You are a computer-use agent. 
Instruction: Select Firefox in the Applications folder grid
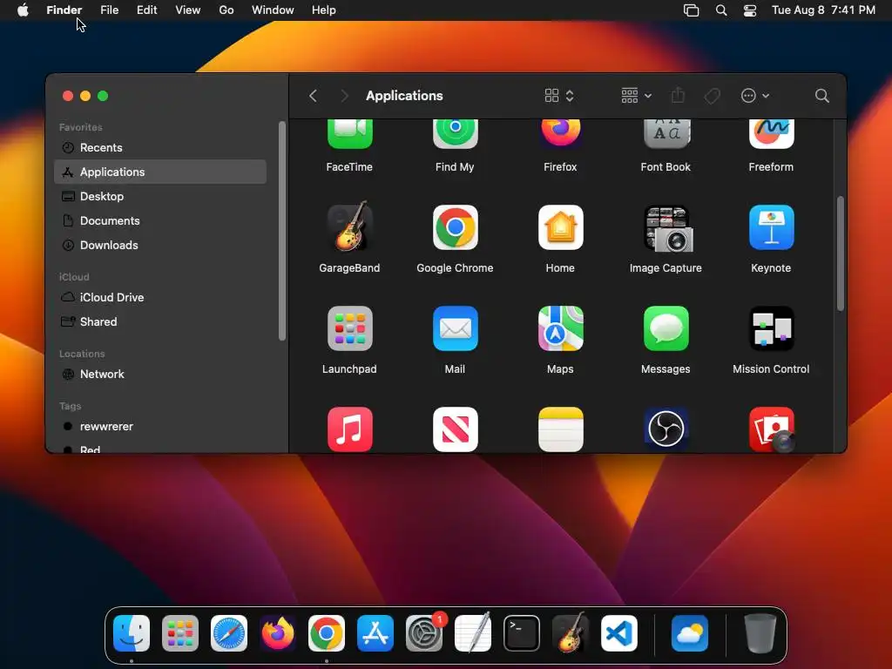pyautogui.click(x=560, y=133)
